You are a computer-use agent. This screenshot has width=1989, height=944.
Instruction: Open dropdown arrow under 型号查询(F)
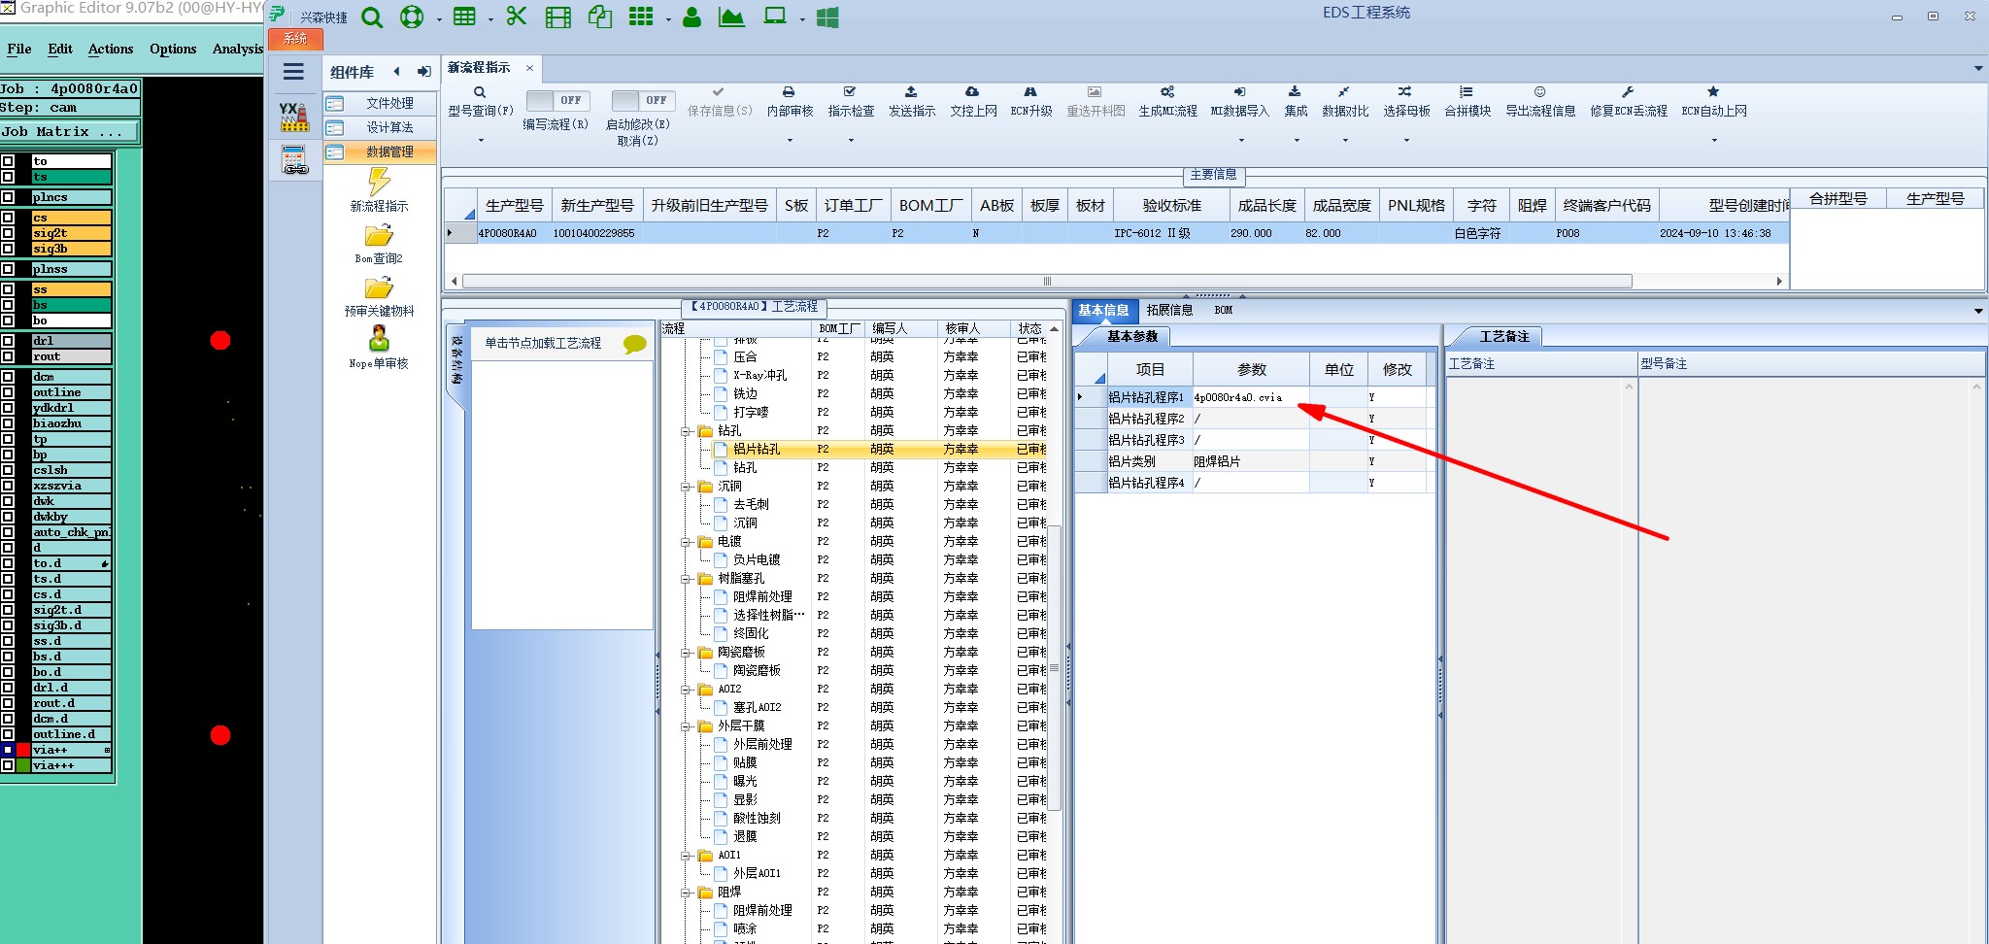[x=481, y=141]
